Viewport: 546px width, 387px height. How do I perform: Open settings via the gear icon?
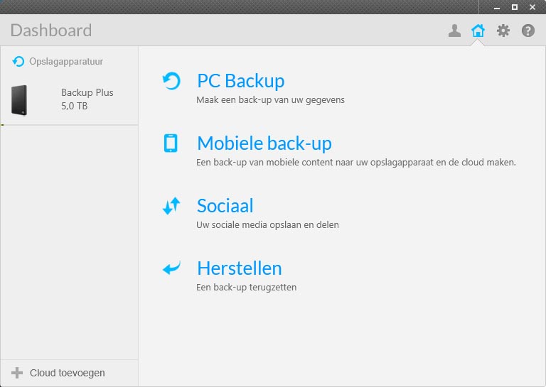503,31
